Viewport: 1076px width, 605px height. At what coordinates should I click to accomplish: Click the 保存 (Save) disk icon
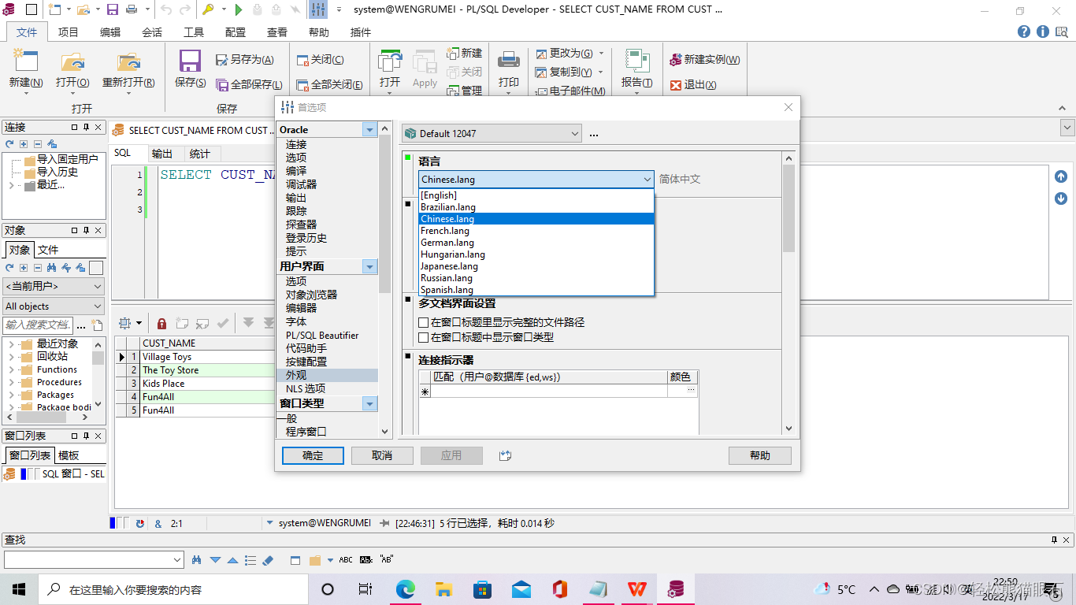[189, 61]
